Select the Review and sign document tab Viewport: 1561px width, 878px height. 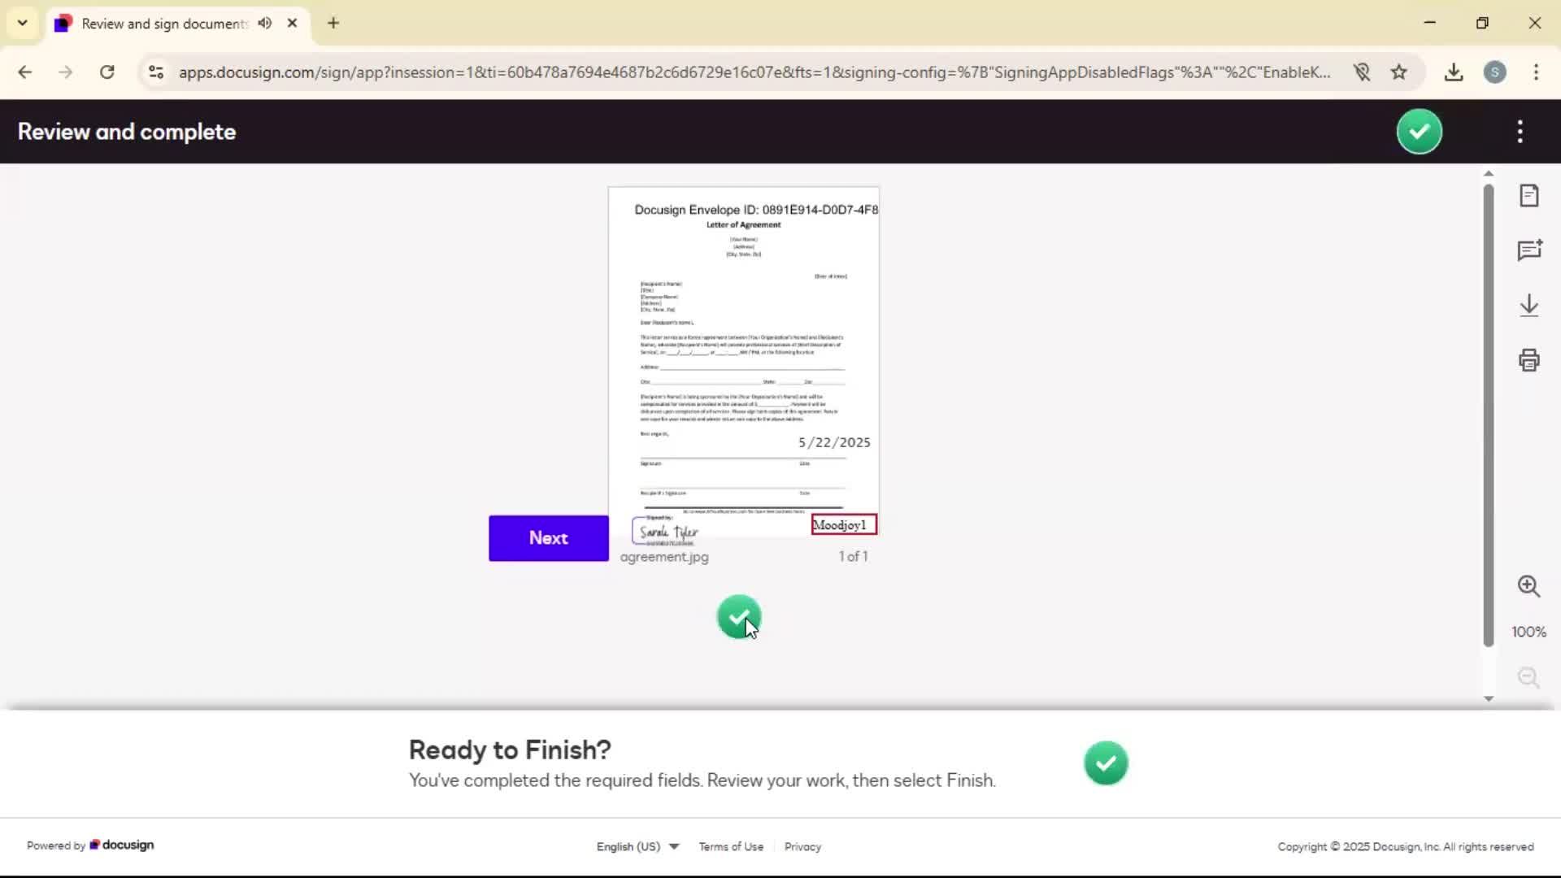pyautogui.click(x=177, y=24)
